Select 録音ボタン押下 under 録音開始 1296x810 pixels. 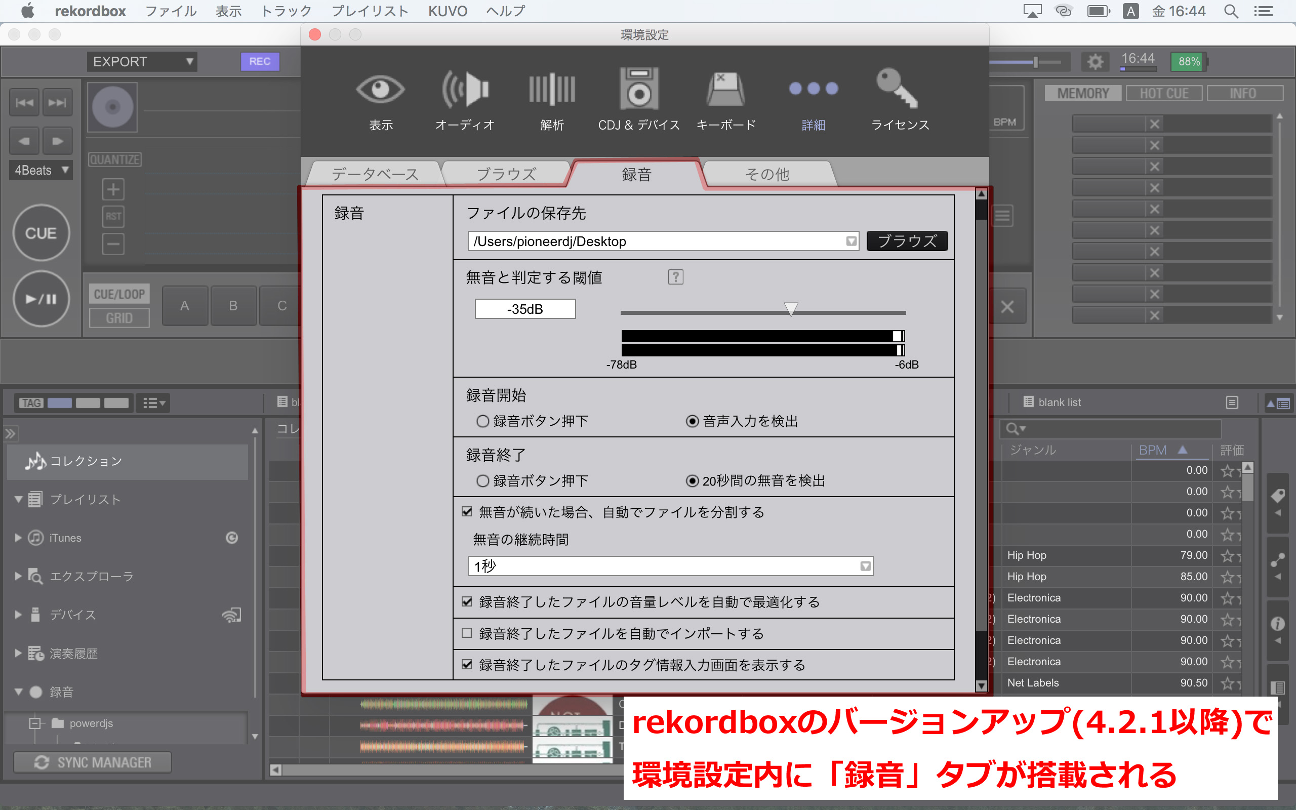[x=482, y=422]
